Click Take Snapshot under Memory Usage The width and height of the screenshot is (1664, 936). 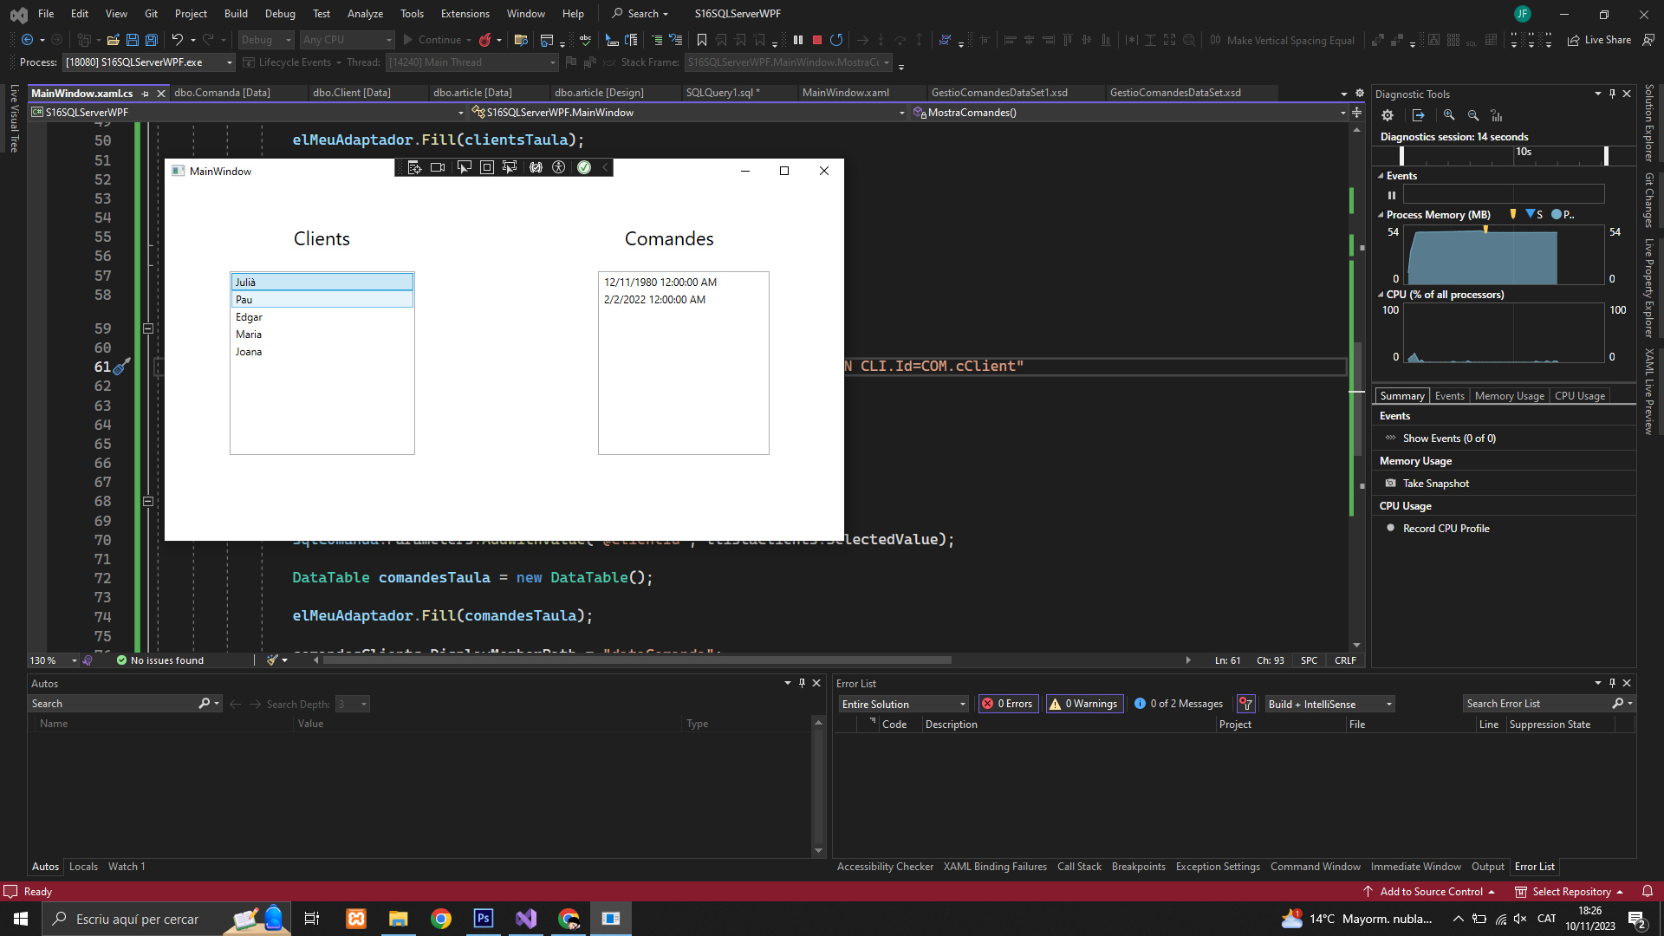point(1435,484)
